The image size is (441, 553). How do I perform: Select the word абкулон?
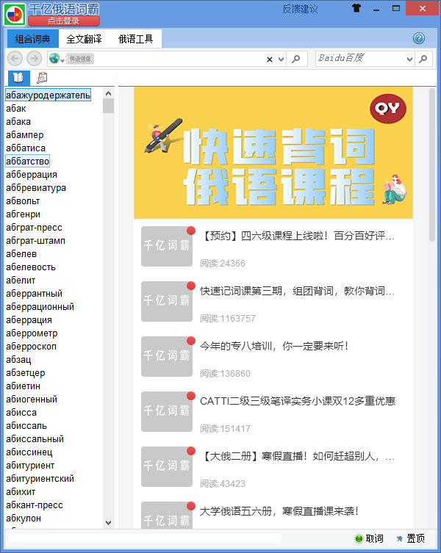click(x=24, y=518)
